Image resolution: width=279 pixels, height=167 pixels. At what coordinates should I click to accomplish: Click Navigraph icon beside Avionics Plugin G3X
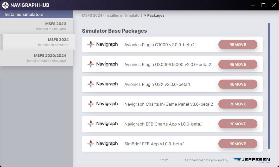click(91, 84)
